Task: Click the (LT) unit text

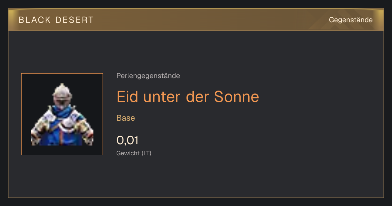Action: click(146, 153)
